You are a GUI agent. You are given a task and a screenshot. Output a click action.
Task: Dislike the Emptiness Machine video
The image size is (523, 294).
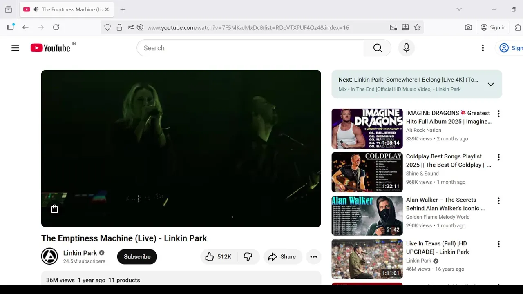(248, 257)
